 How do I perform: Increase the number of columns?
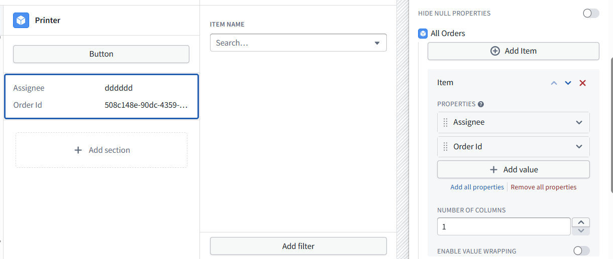(x=581, y=222)
